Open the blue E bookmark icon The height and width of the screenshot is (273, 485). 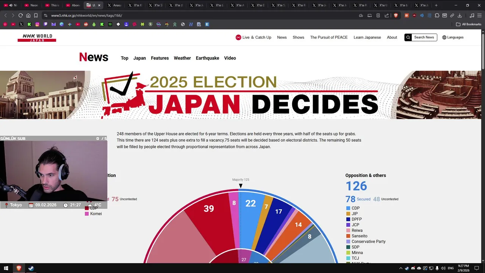pyautogui.click(x=207, y=24)
